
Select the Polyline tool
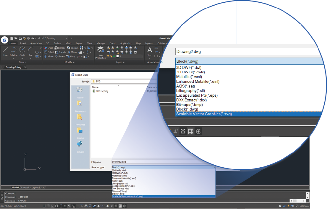(x=13, y=51)
